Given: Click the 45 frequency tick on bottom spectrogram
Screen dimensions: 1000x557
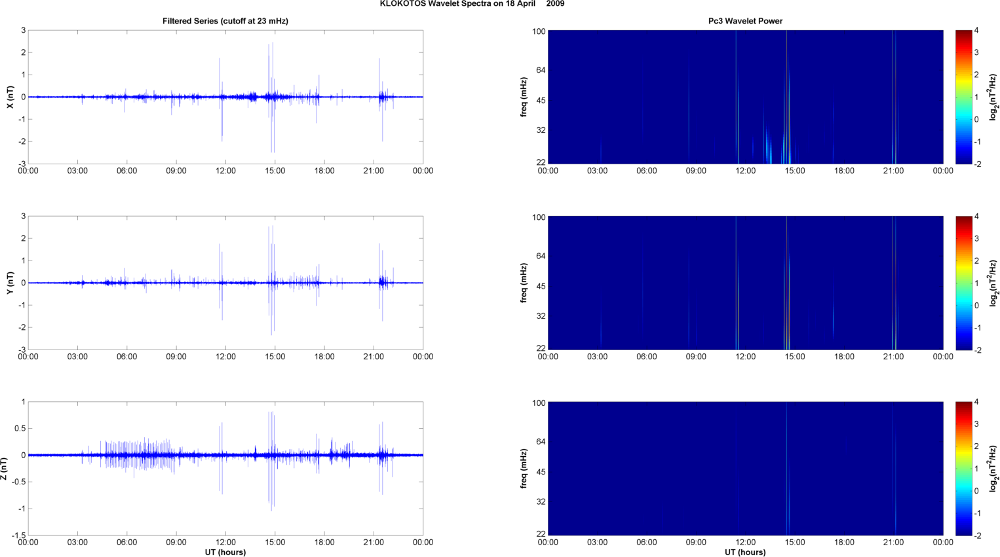Looking at the screenshot, I should [541, 472].
